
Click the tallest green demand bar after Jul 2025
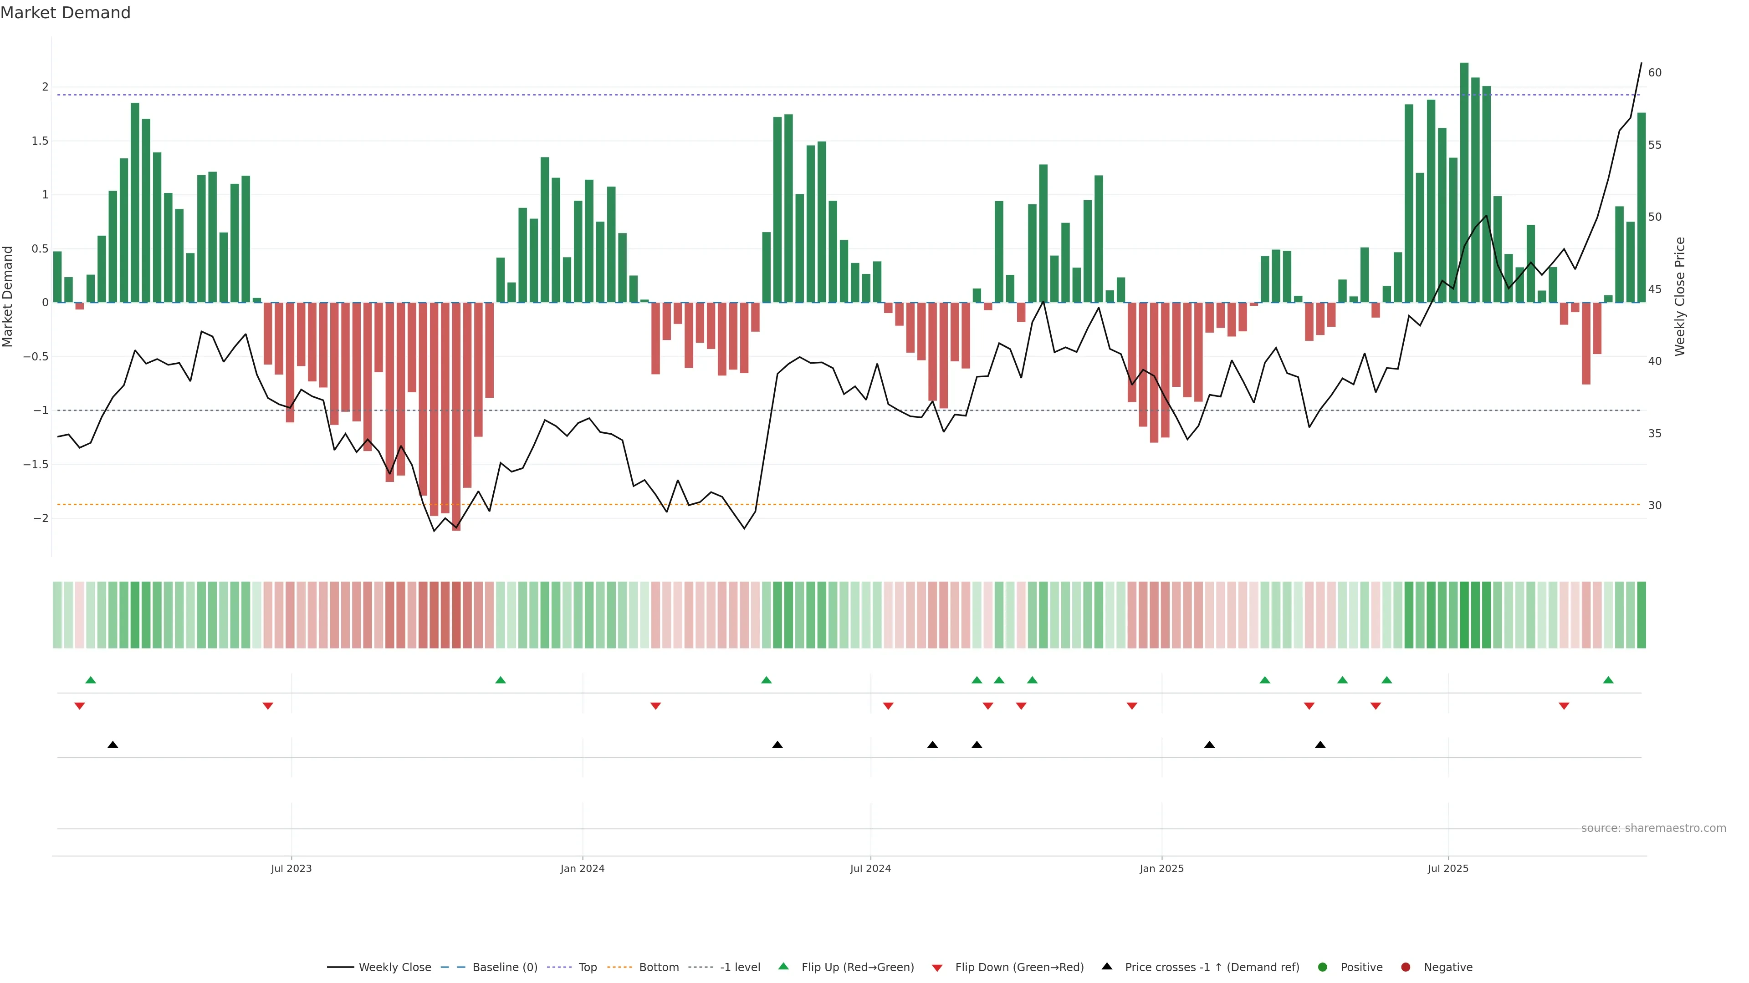click(x=1464, y=183)
